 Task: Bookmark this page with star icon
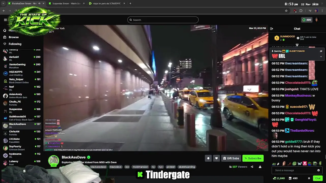click(286, 11)
